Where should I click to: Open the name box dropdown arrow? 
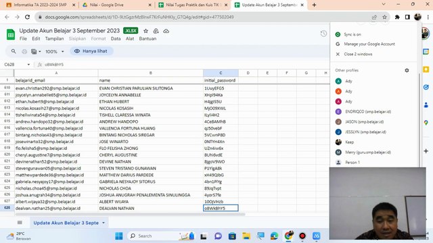(x=28, y=65)
